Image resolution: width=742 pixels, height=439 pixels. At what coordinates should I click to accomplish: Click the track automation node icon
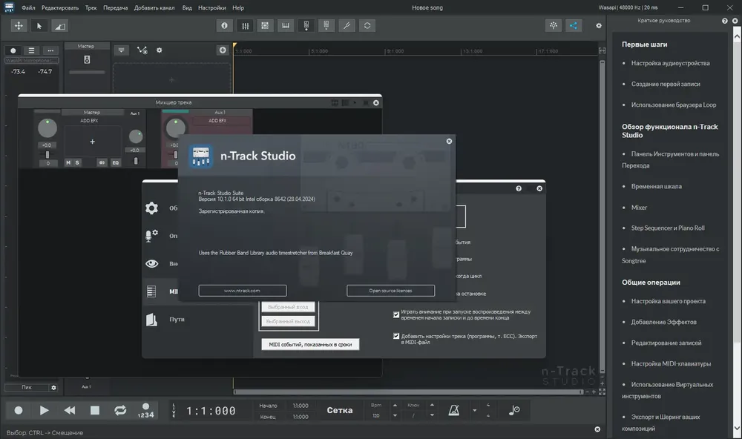142,50
